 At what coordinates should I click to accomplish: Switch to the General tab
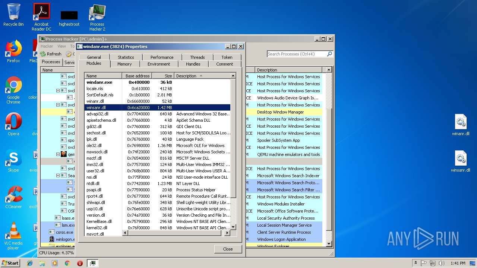(x=94, y=57)
